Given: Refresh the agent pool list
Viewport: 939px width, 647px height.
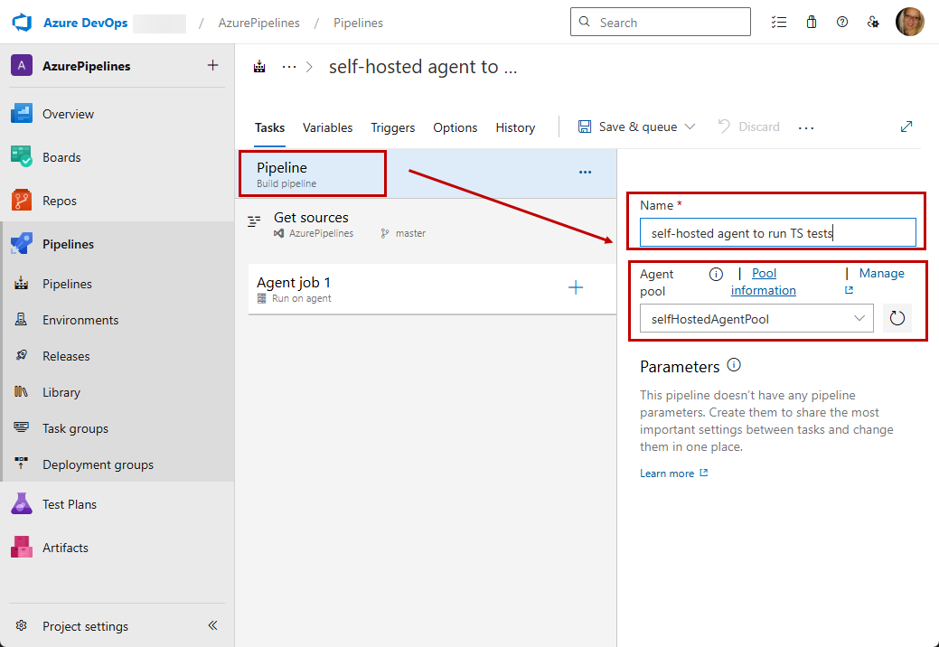Looking at the screenshot, I should tap(897, 318).
